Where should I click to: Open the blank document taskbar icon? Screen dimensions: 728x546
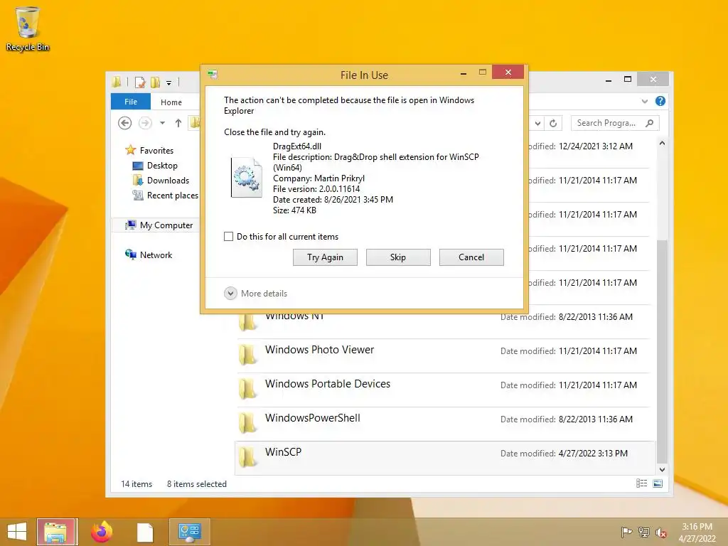pyautogui.click(x=145, y=532)
